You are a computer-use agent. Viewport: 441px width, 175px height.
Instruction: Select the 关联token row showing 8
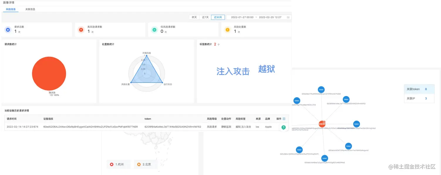419,89
